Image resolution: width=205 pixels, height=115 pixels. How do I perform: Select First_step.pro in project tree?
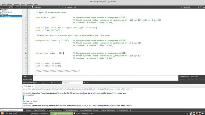tap(7, 12)
